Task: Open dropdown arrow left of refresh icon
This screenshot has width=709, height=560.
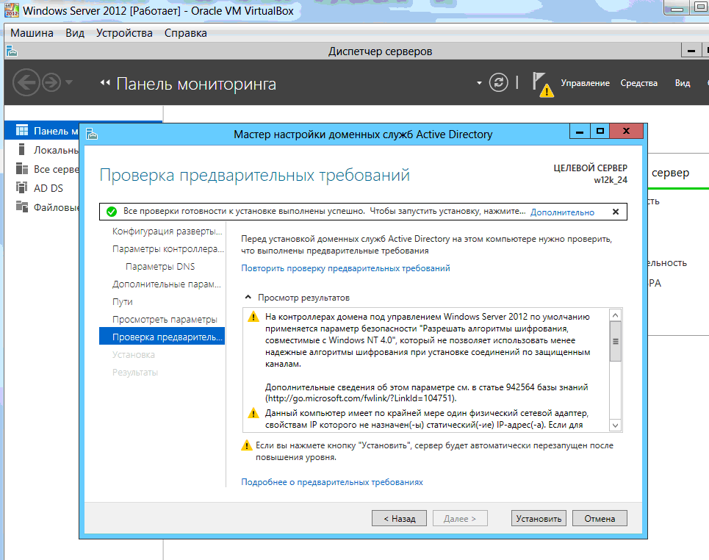Action: click(x=479, y=83)
